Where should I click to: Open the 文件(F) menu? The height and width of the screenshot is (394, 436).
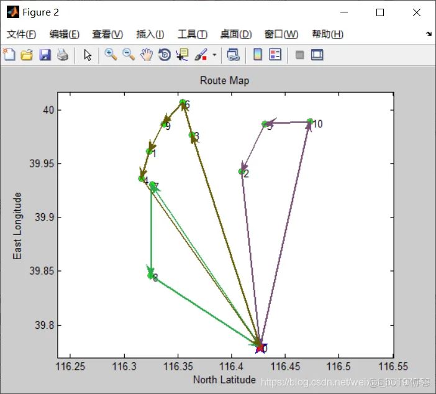pyautogui.click(x=21, y=34)
